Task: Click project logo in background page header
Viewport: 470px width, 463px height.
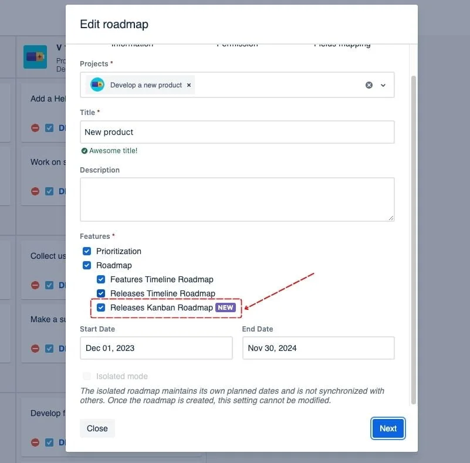Action: coord(35,57)
